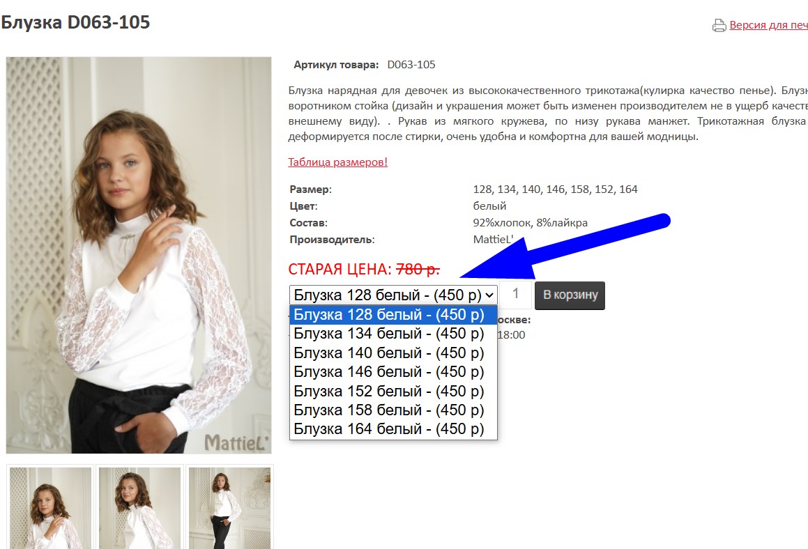Click the quantity input field
This screenshot has height=549, width=808.
coord(516,295)
